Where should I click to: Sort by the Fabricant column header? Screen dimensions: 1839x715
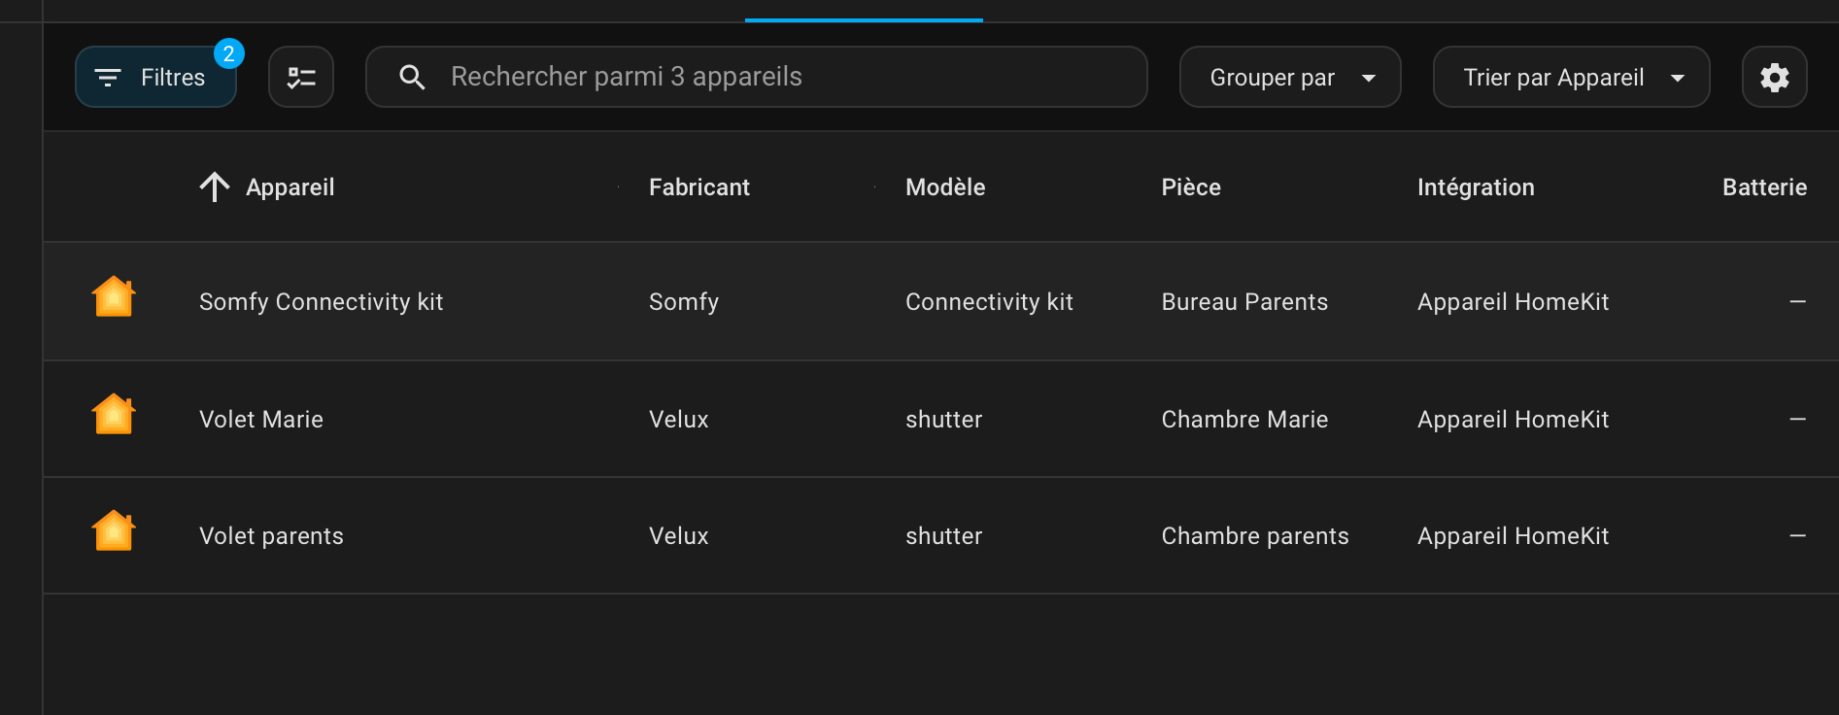[x=698, y=187]
